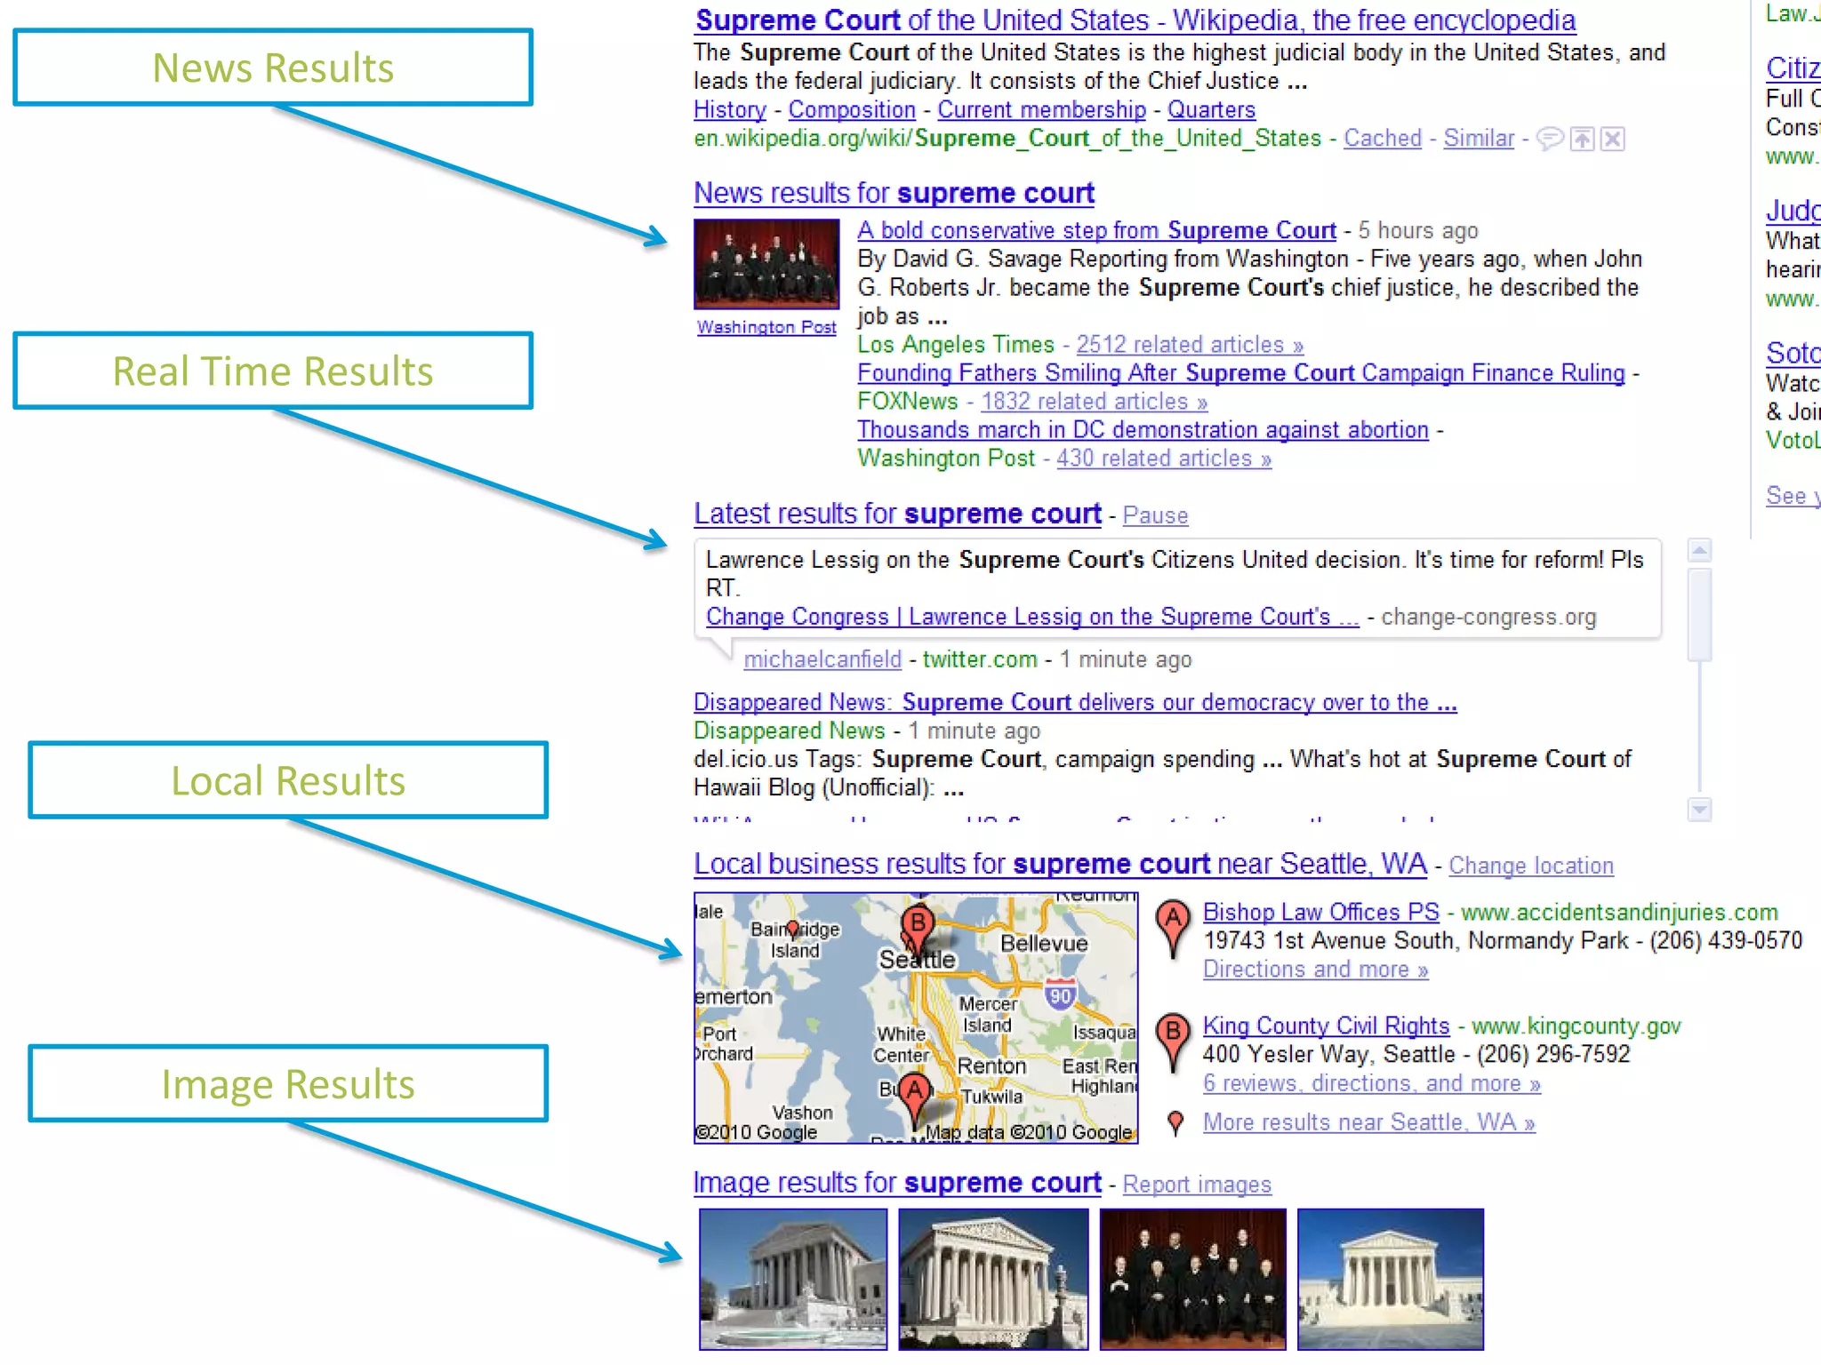
Task: Click small red pin beside More results
Action: (1175, 1122)
